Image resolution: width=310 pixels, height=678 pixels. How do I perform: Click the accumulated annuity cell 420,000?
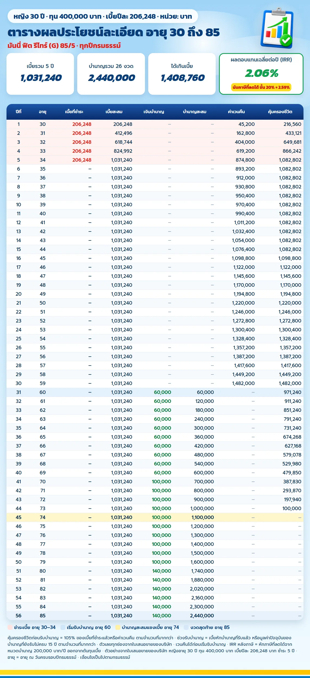204,446
